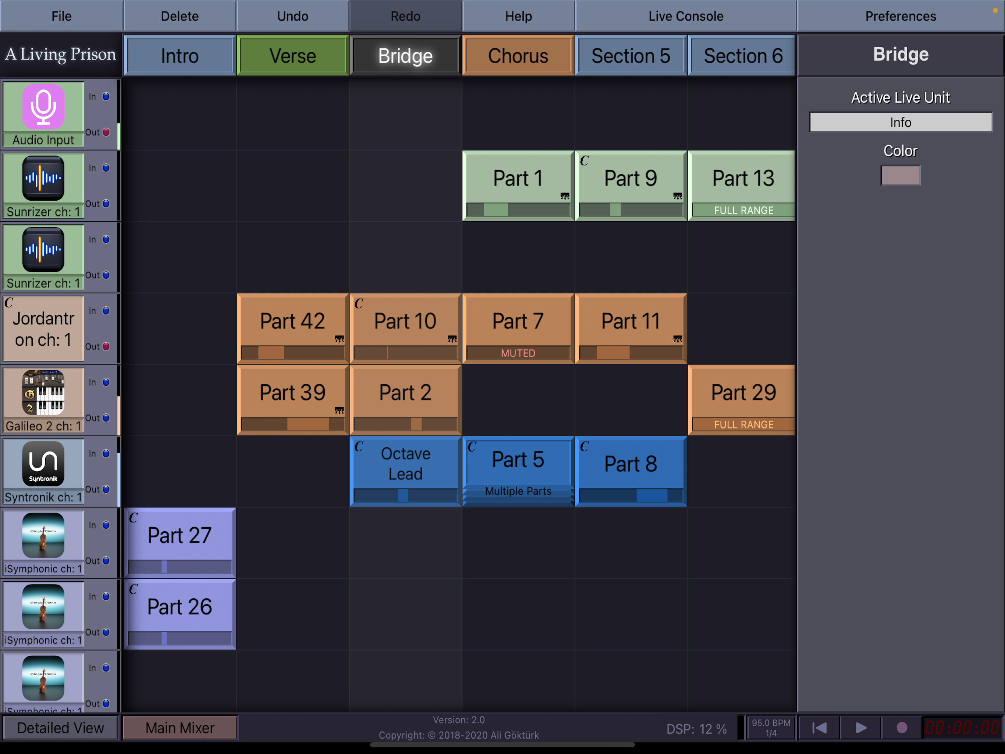Expand Part 5 Multiple Parts block
This screenshot has height=754, width=1005.
pyautogui.click(x=518, y=491)
